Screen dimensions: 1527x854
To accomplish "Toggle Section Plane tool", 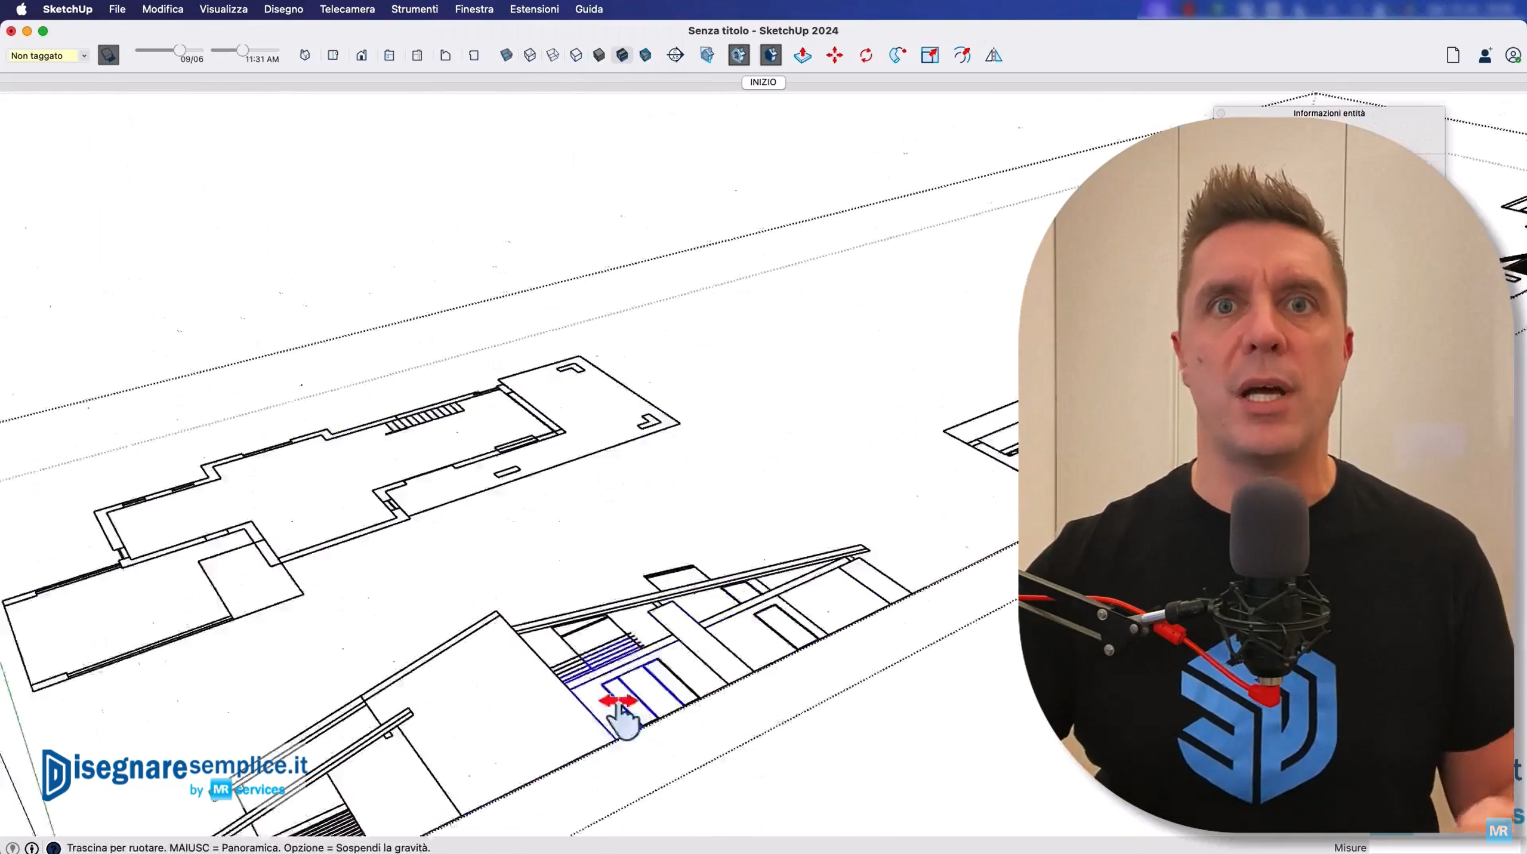I will point(675,55).
